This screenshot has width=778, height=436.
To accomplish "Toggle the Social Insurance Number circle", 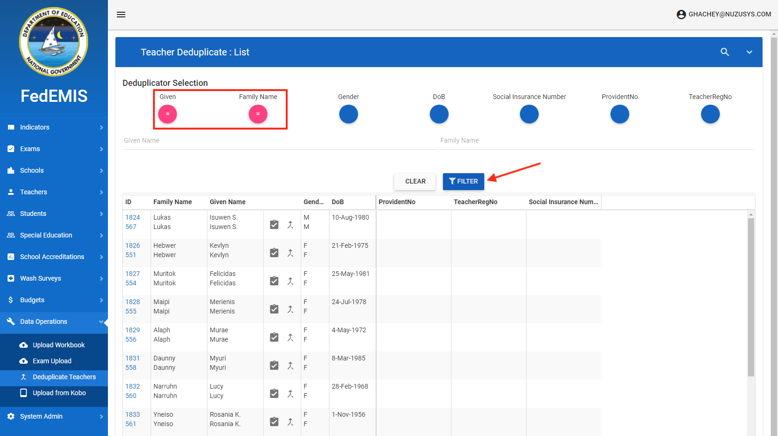I will point(529,114).
